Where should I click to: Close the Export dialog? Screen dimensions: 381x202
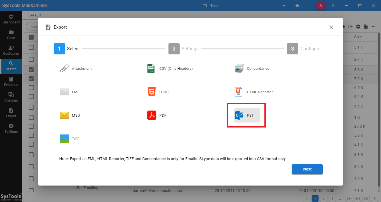(331, 27)
